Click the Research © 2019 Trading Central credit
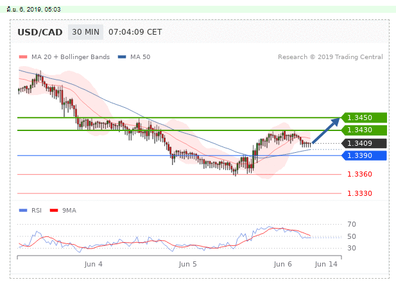 coord(331,57)
